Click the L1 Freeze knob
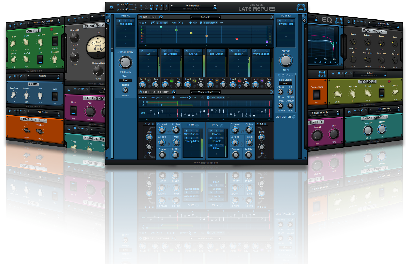 pos(162,155)
